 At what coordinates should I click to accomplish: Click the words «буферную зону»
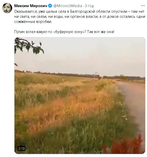tap(70, 32)
